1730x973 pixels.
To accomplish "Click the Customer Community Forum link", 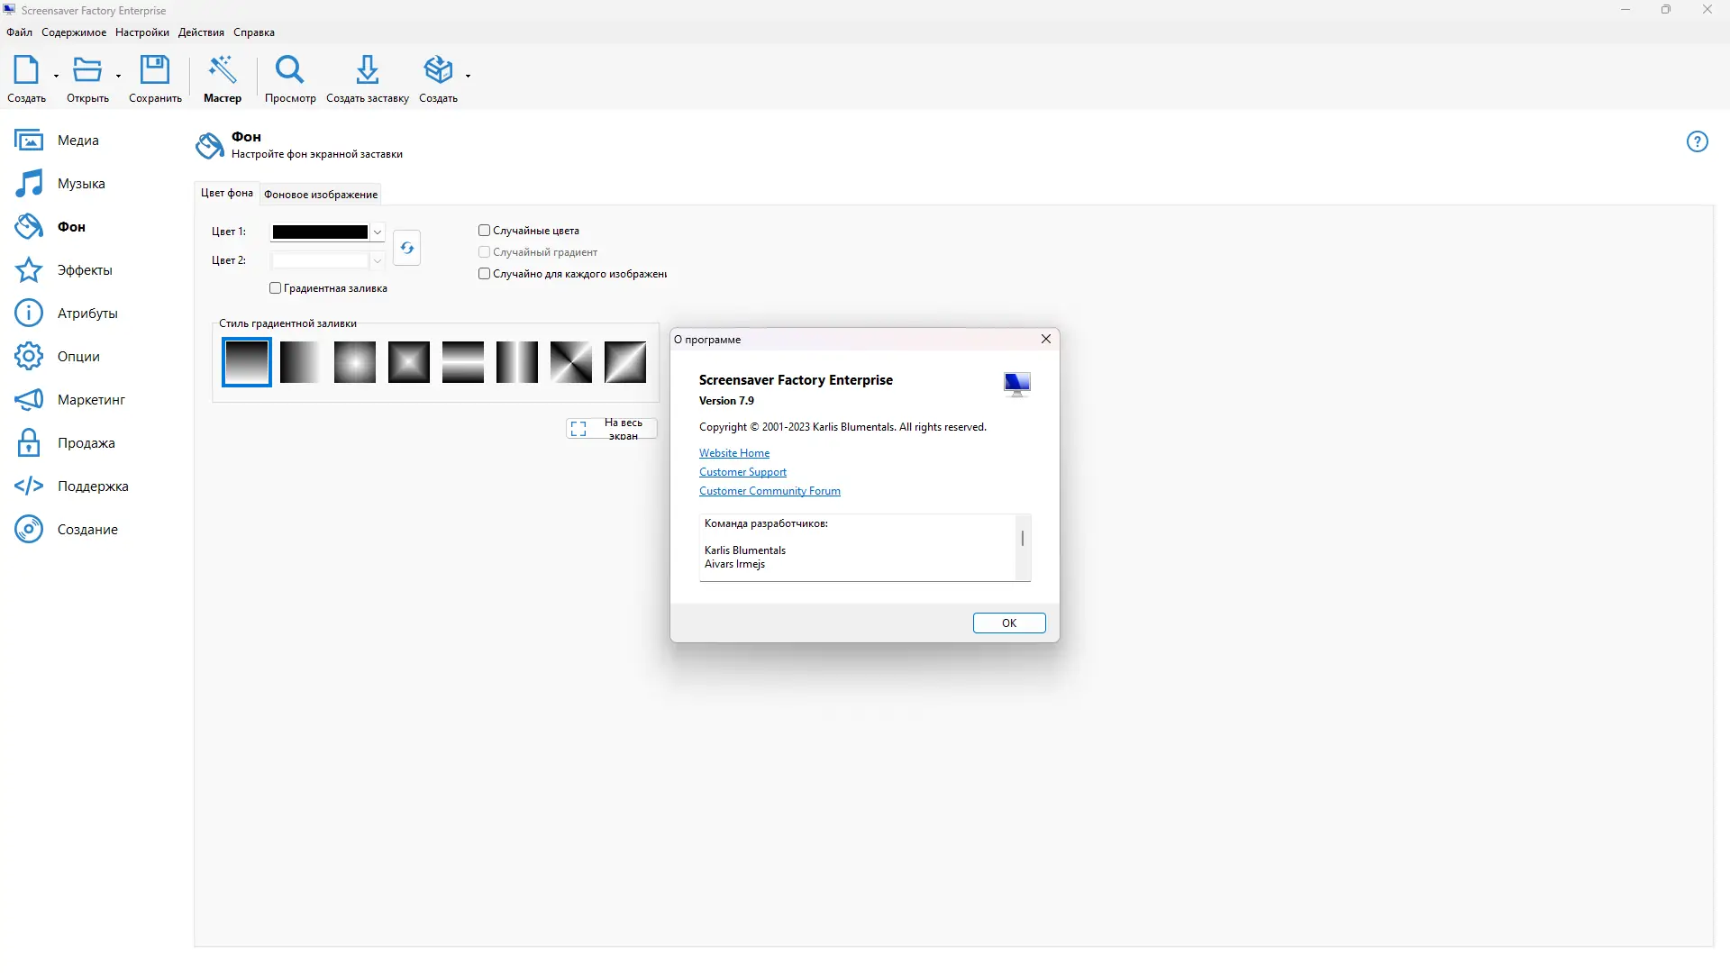I will pyautogui.click(x=769, y=491).
